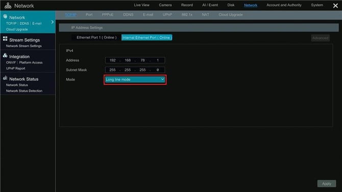Select the Network top menu item
This screenshot has width=342, height=192.
pos(251,5)
